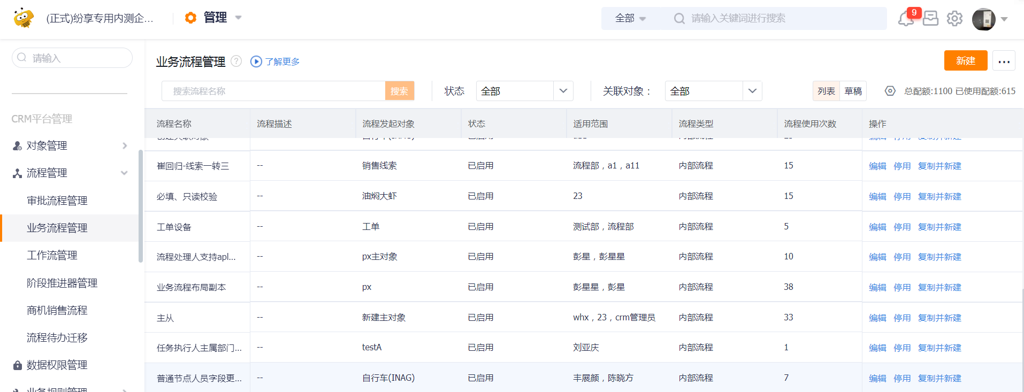1024x392 pixels.
Task: Click the orange 管理 gear icon
Action: click(190, 18)
